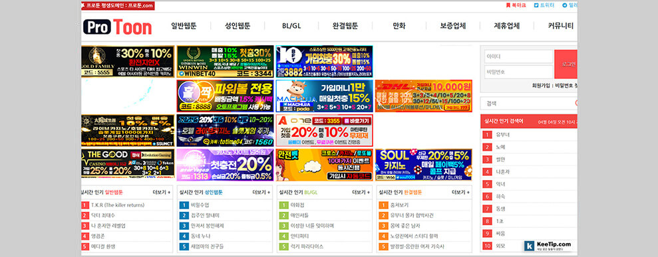The height and width of the screenshot is (257, 658).
Task: Open the 완결웹툰 menu
Action: (345, 25)
